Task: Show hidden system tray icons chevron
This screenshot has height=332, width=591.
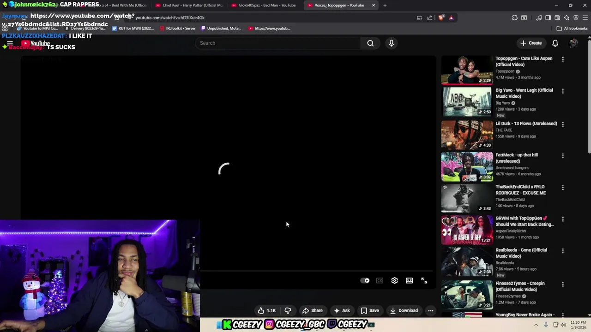Action: point(536,325)
